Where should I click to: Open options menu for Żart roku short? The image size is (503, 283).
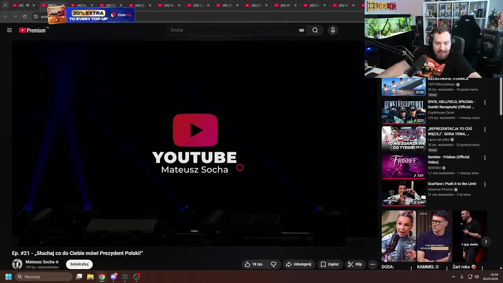point(482,268)
